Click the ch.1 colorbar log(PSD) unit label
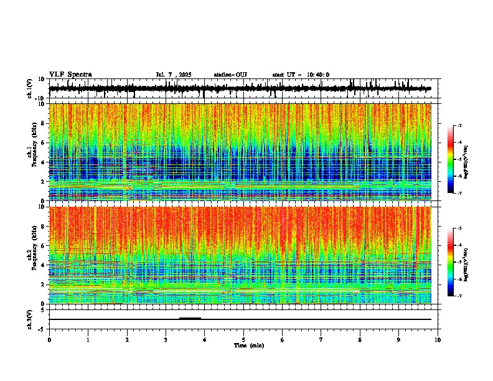493x381 pixels. coord(466,162)
